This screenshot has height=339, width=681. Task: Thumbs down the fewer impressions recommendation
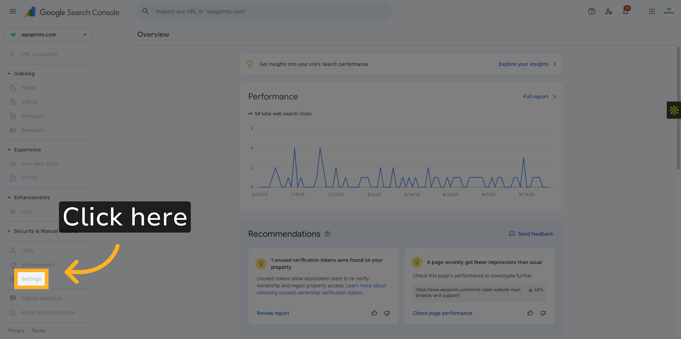point(543,313)
